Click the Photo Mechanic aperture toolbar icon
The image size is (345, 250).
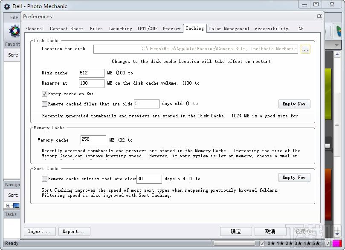point(15,31)
